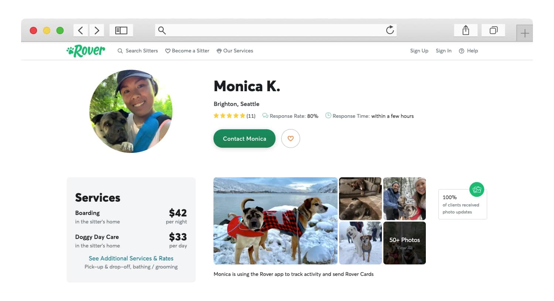Open the browser share icon

pos(465,30)
